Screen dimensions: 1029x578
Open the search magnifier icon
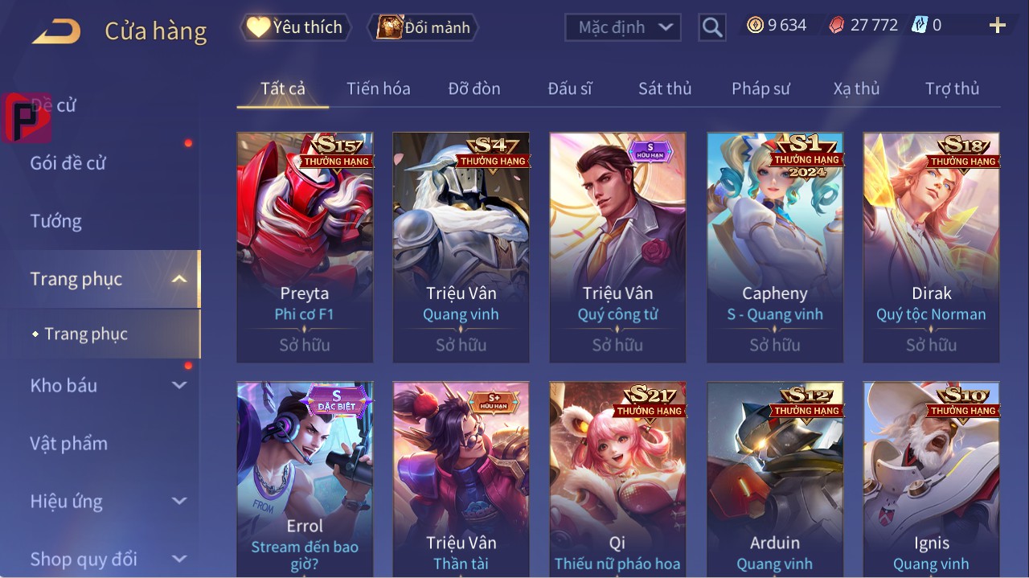click(711, 28)
